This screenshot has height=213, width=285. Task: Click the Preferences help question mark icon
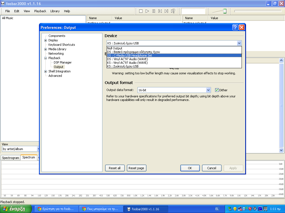point(235,27)
